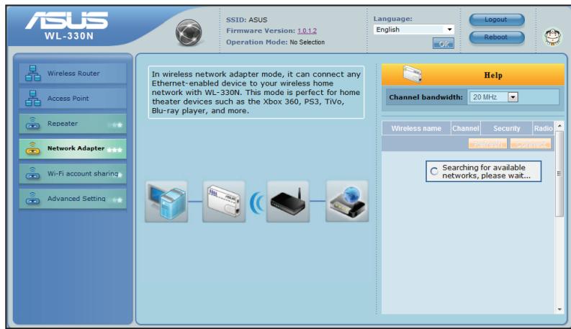Click the mascot assistant icon
This screenshot has height=329, width=571.
click(553, 37)
